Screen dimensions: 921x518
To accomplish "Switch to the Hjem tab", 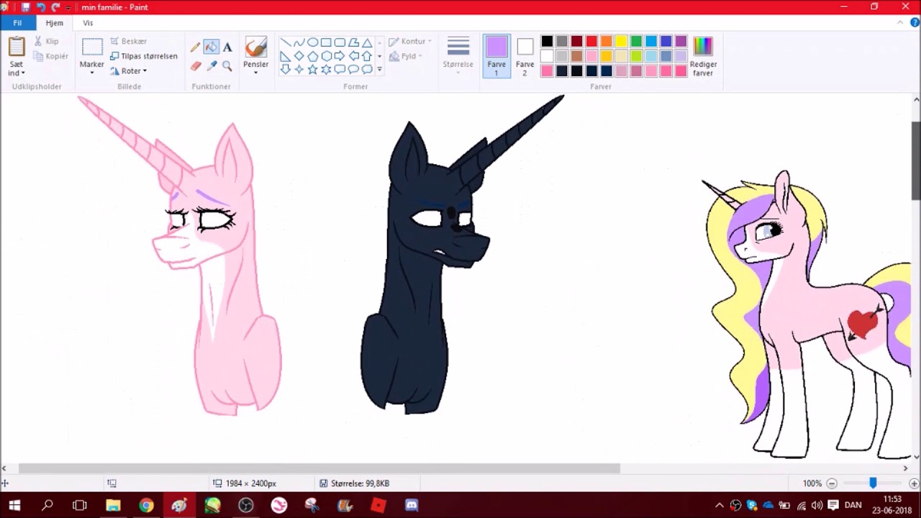I will tap(54, 23).
